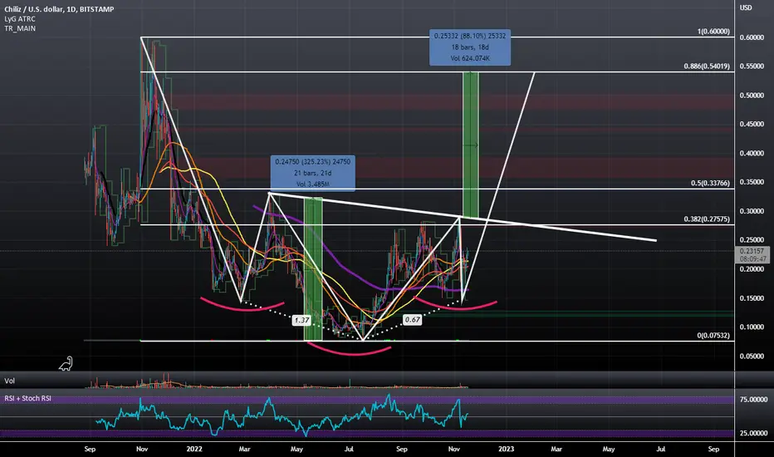Click the Vol indicator label
The width and height of the screenshot is (774, 457).
pyautogui.click(x=9, y=381)
